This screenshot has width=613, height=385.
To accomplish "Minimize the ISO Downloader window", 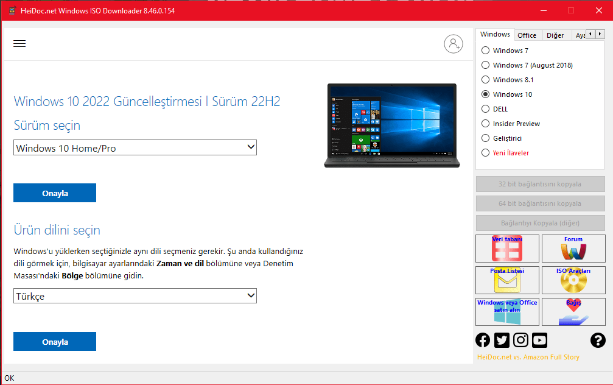I will 544,10.
